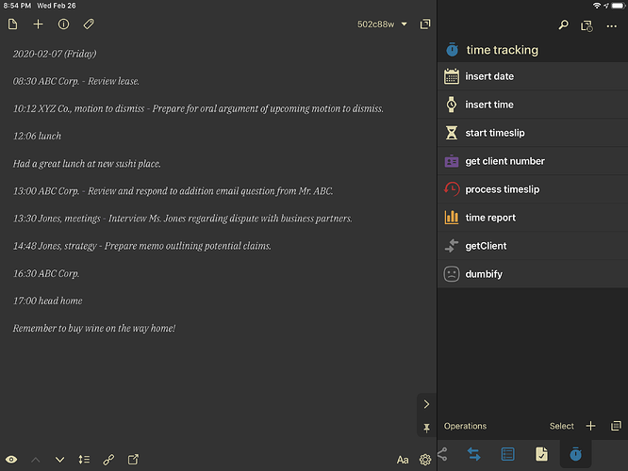Click 'Remember to buy wine' line

coord(94,328)
